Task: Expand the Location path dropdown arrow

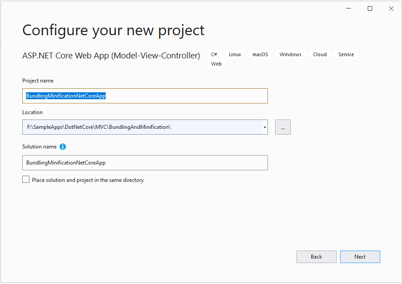Action: (265, 127)
